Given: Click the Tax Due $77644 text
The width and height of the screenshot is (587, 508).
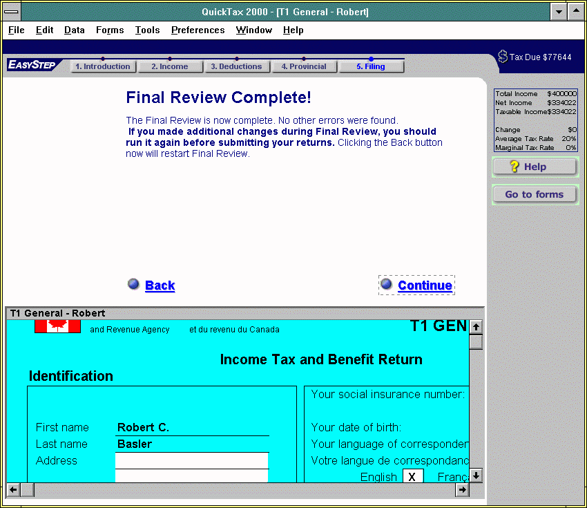Looking at the screenshot, I should coord(540,57).
